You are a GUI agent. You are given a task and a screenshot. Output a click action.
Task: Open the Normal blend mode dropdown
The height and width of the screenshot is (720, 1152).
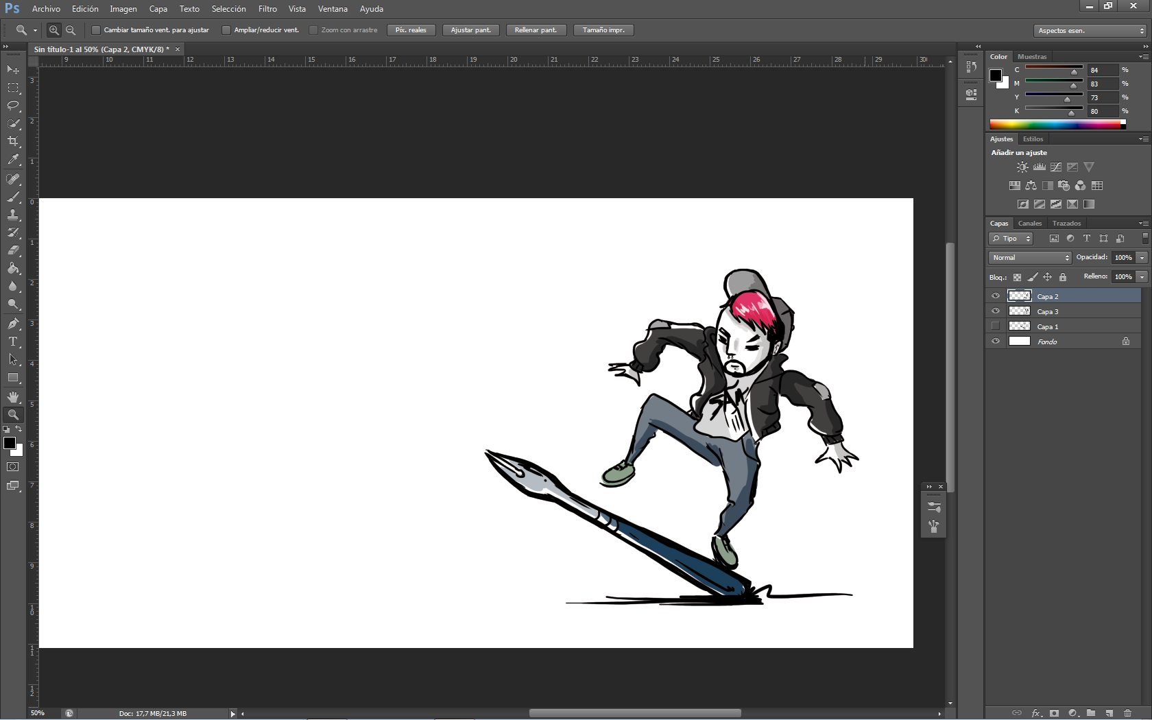click(x=1029, y=258)
